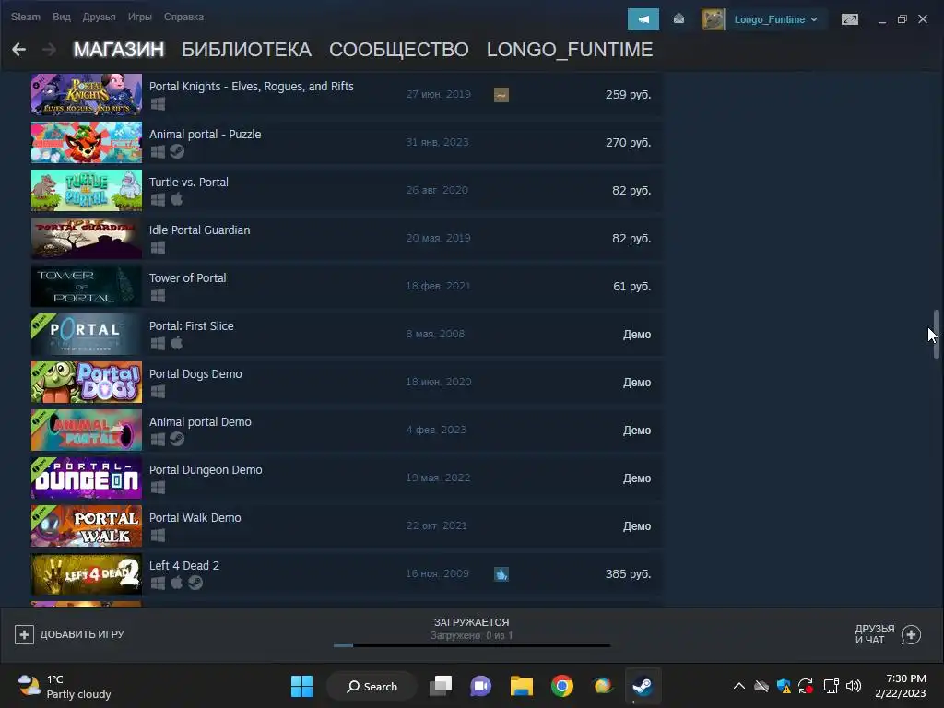Click the OneDrive cloud tray icon
The height and width of the screenshot is (708, 944).
coord(761,686)
